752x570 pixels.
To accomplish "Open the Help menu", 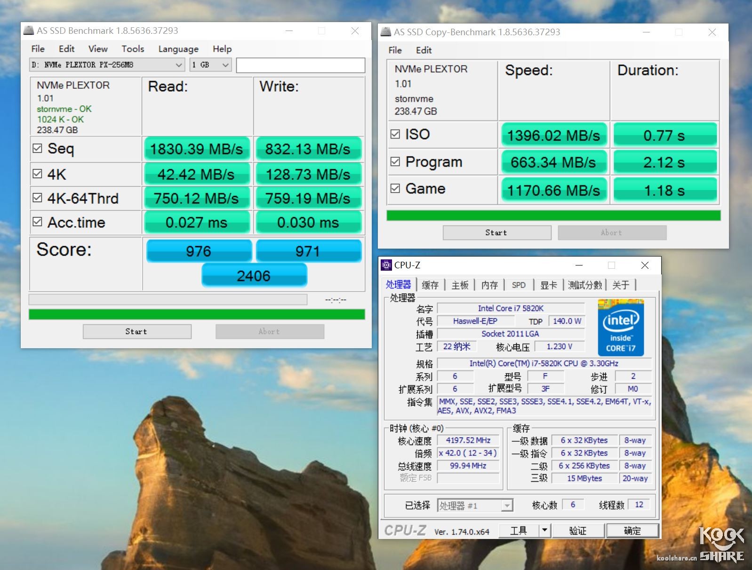I will (222, 49).
